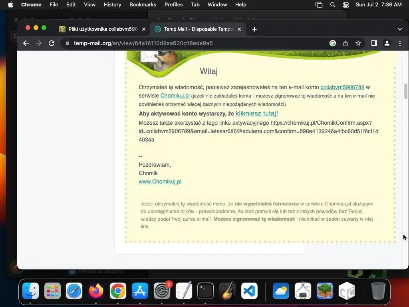Image resolution: width=409 pixels, height=307 pixels.
Task: Reload the temp-mail page
Action: tap(52, 43)
